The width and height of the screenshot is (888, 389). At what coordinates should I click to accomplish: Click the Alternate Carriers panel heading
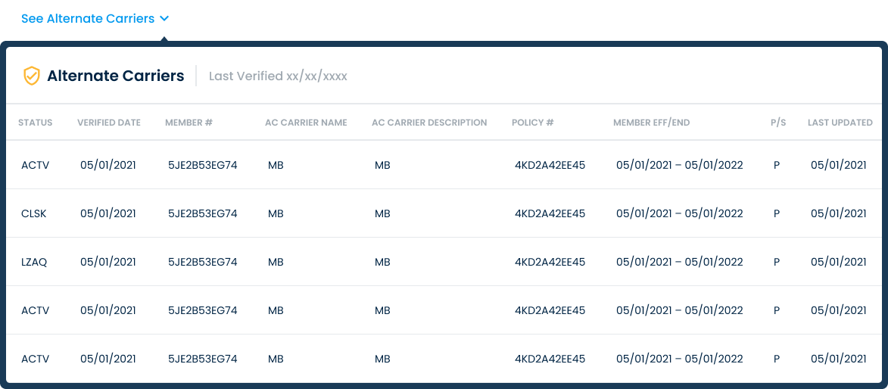click(115, 76)
